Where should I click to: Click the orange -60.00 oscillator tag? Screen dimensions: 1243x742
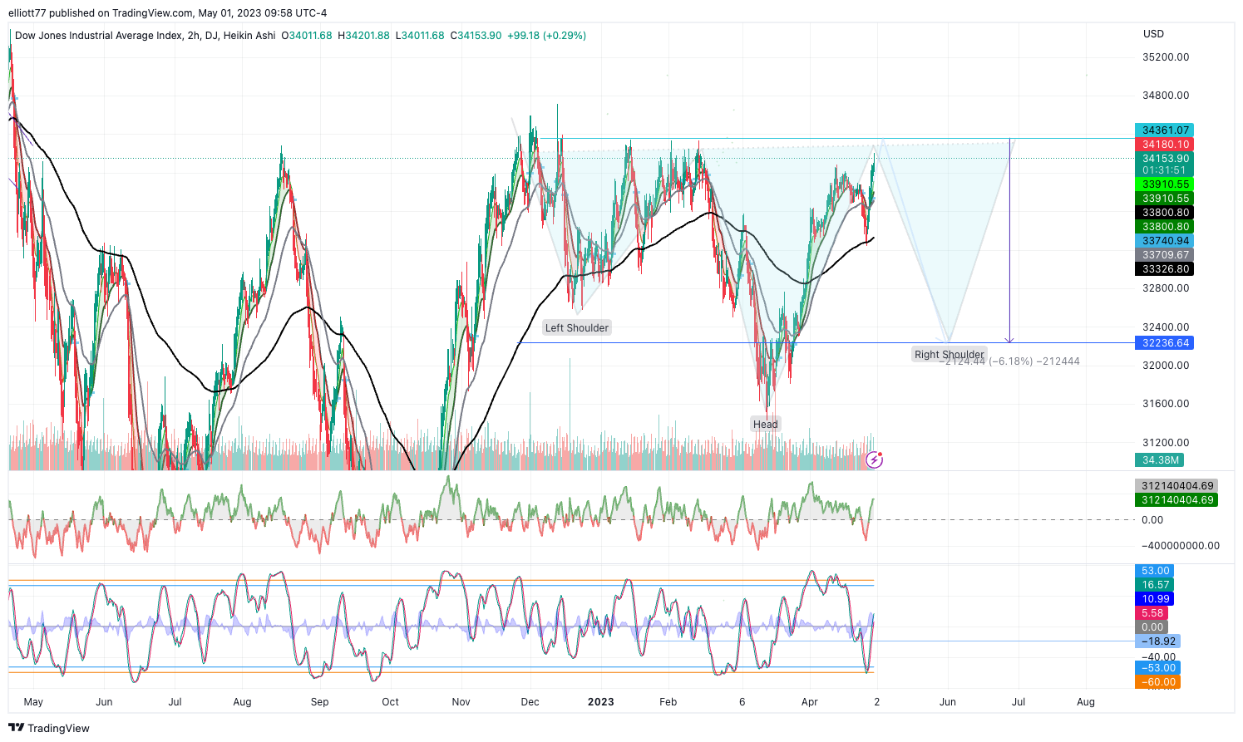[x=1157, y=682]
